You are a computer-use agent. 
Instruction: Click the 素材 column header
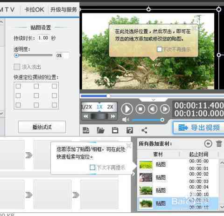[x=158, y=154]
